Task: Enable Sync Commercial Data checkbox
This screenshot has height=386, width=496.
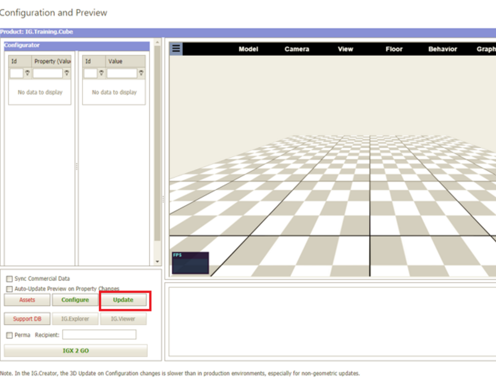Action: (x=9, y=278)
